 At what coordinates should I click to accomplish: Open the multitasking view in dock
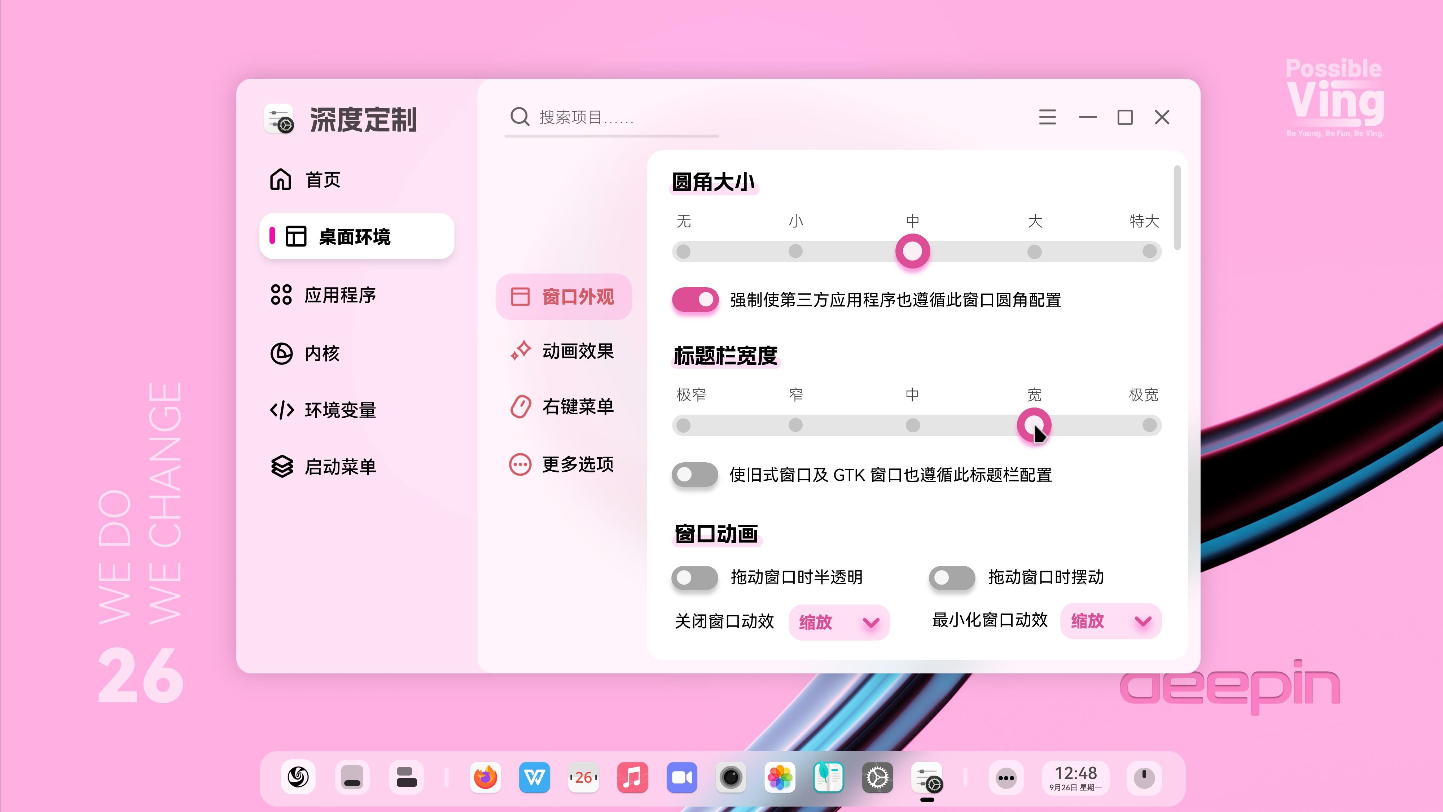(x=406, y=777)
